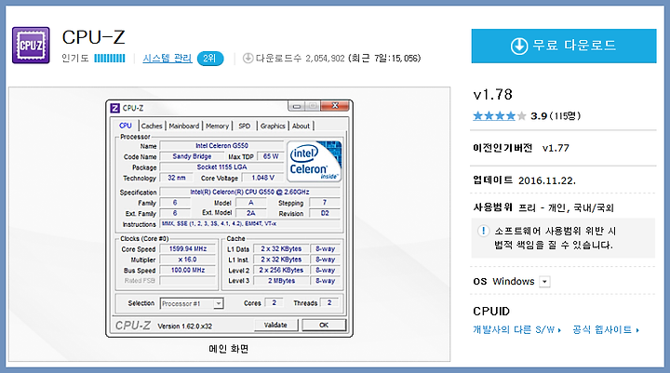Click the CPU-Z main screen screenshot thumbnail

click(229, 219)
